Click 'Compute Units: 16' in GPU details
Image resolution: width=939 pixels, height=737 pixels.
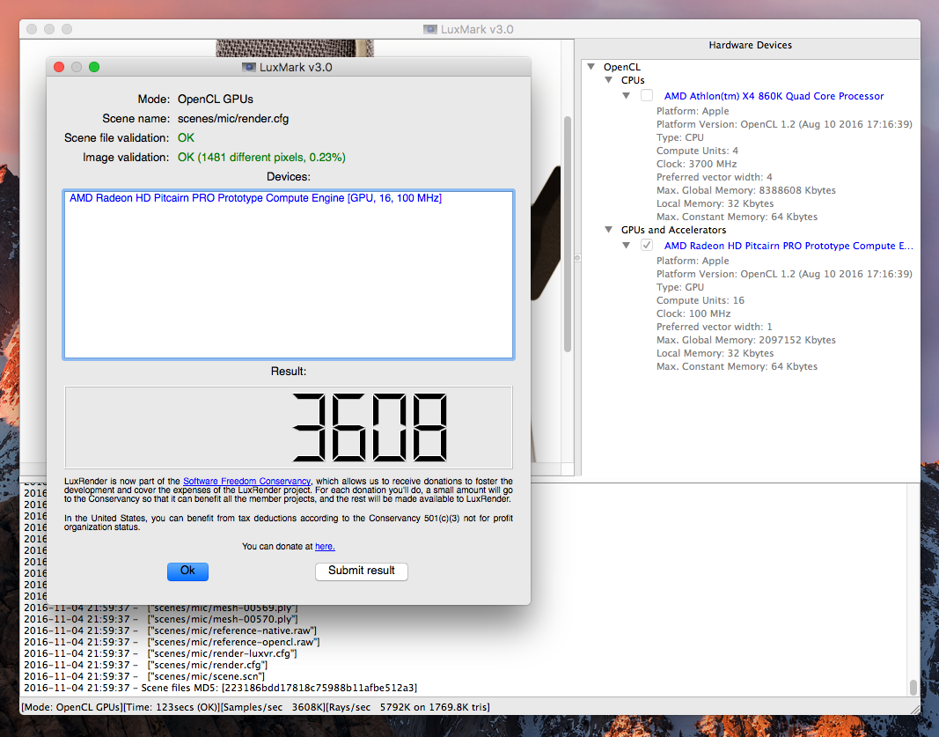click(700, 301)
